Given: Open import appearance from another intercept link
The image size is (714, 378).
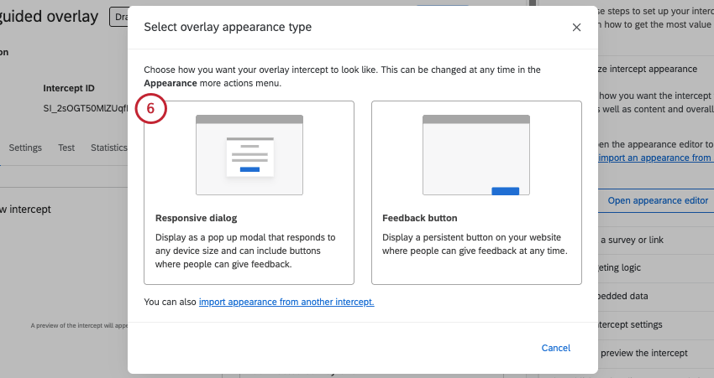Looking at the screenshot, I should click(x=286, y=302).
